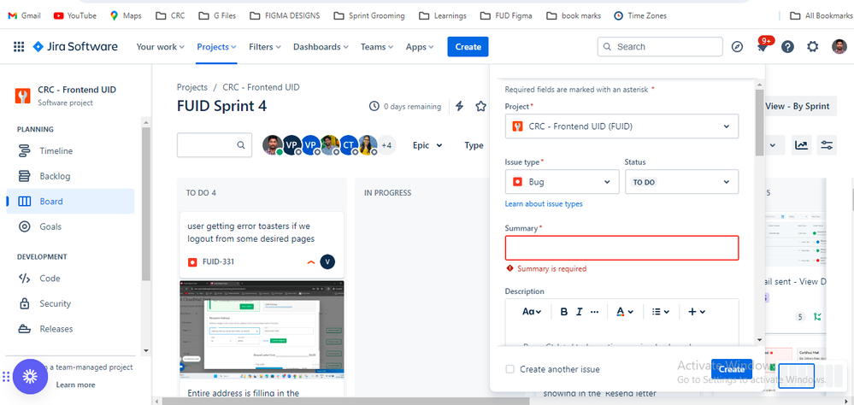Image resolution: width=854 pixels, height=405 pixels.
Task: Open Issue type dropdown showing Bug
Action: 562,182
